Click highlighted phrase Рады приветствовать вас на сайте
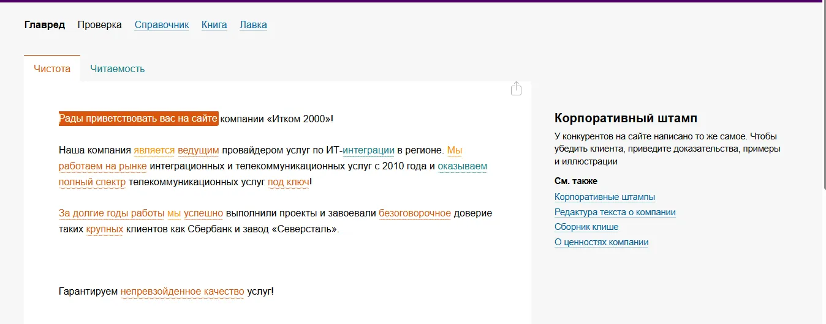This screenshot has height=324, width=826. tap(138, 119)
